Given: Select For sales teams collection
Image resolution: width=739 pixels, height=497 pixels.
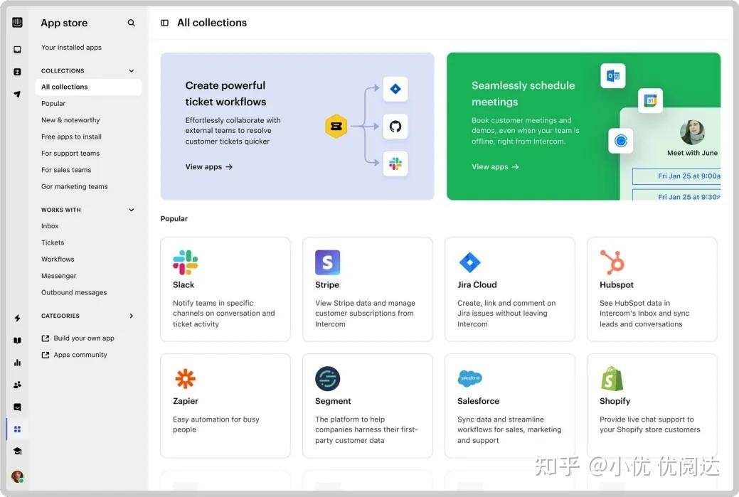Looking at the screenshot, I should (x=66, y=169).
